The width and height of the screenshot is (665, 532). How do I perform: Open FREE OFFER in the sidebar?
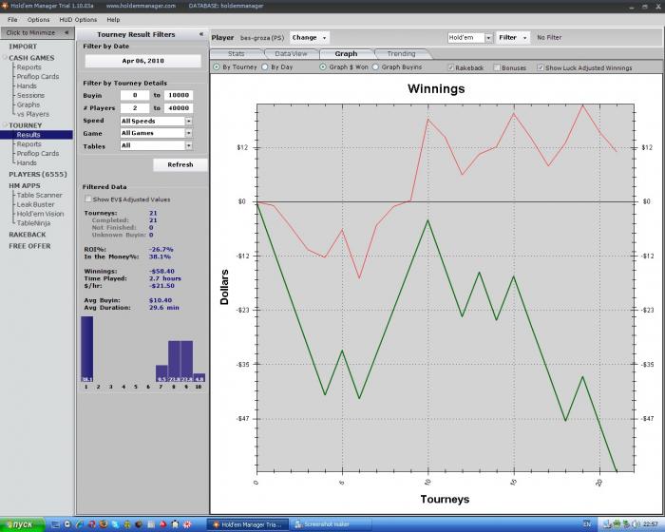click(29, 246)
